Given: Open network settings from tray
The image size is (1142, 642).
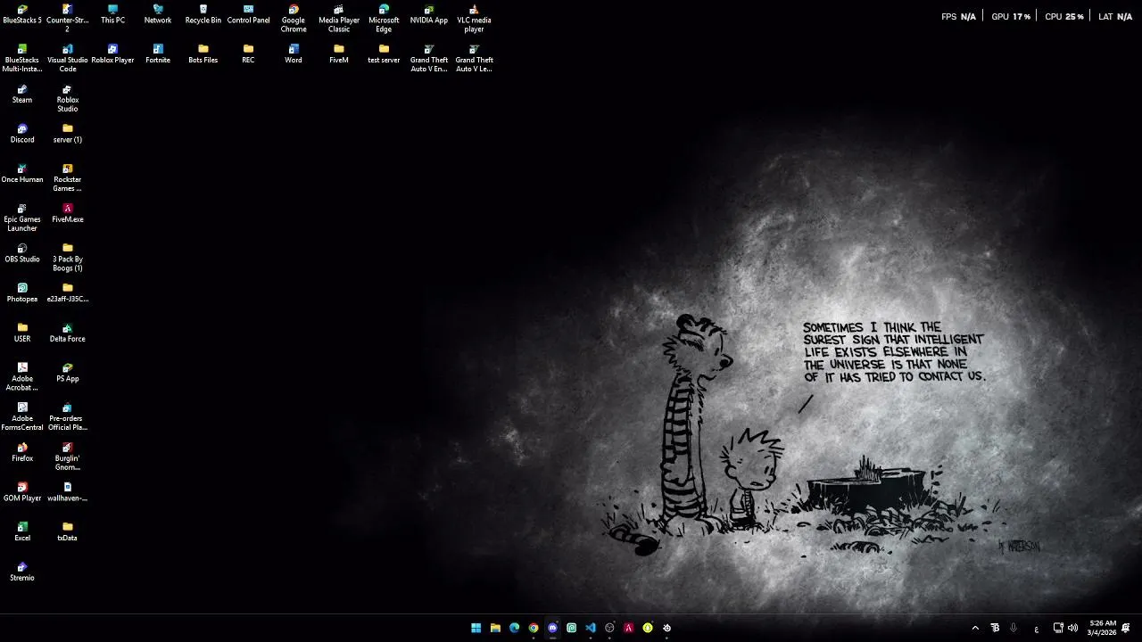Looking at the screenshot, I should [x=1058, y=629].
